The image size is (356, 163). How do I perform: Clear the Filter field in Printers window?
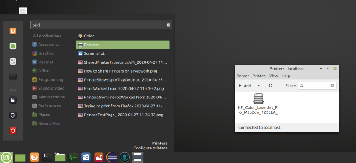tap(332, 86)
